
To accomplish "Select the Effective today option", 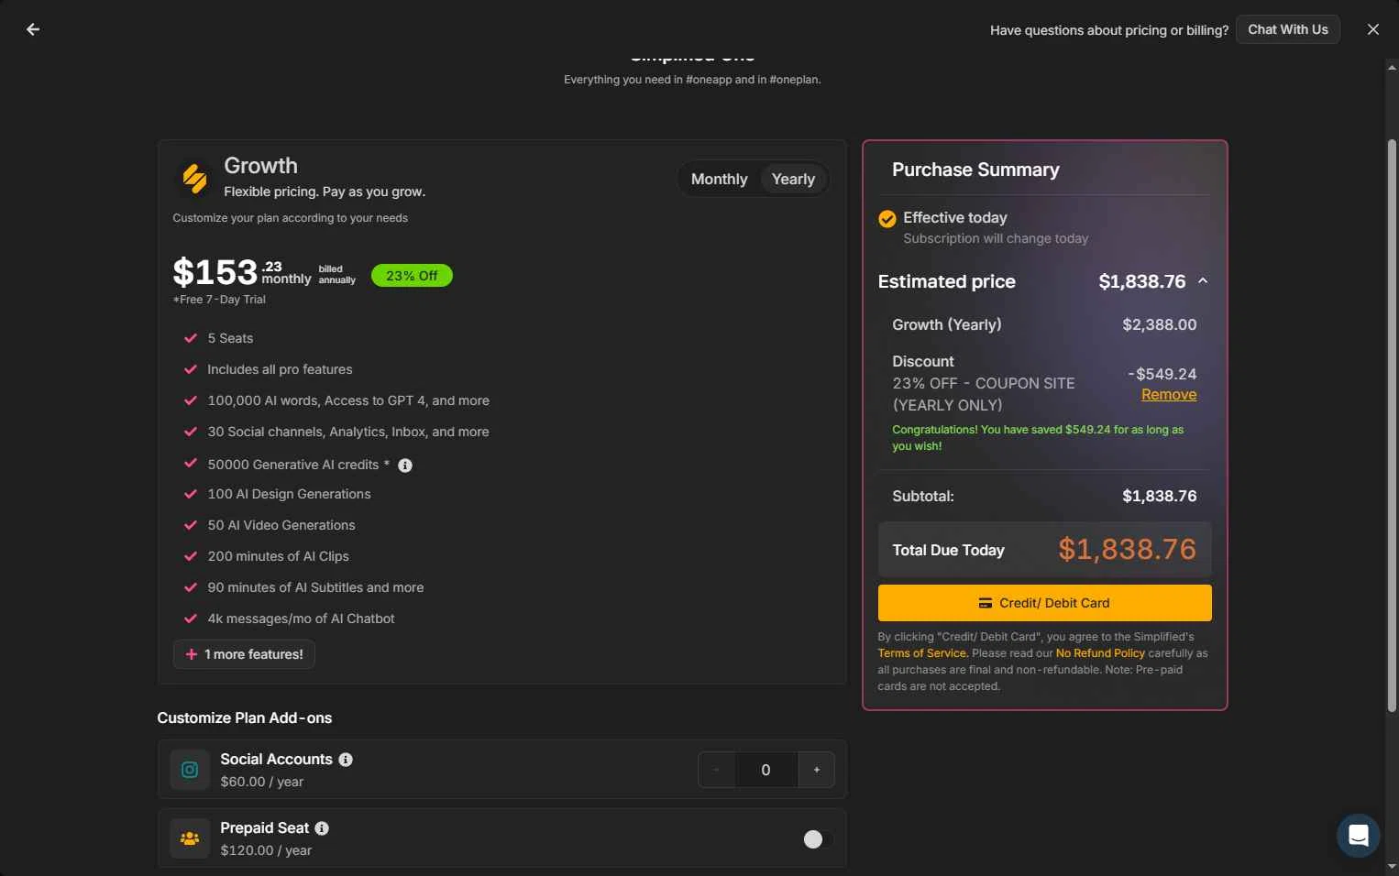I will coord(887,219).
